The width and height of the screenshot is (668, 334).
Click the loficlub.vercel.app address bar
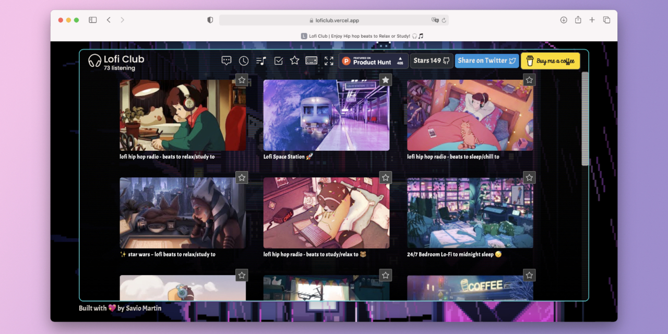(334, 20)
